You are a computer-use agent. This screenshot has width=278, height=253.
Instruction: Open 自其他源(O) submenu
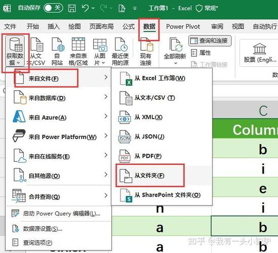point(59,176)
